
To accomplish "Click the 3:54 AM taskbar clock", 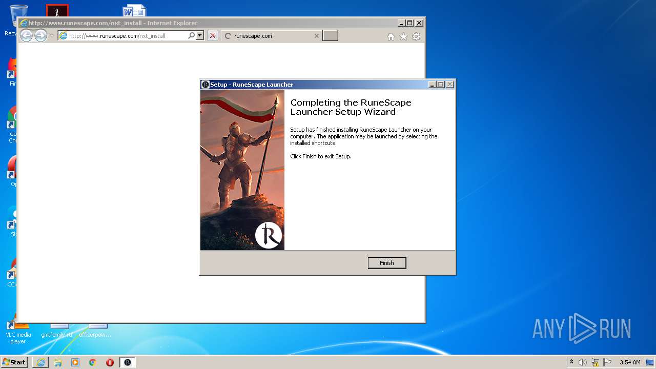I will tap(630, 362).
